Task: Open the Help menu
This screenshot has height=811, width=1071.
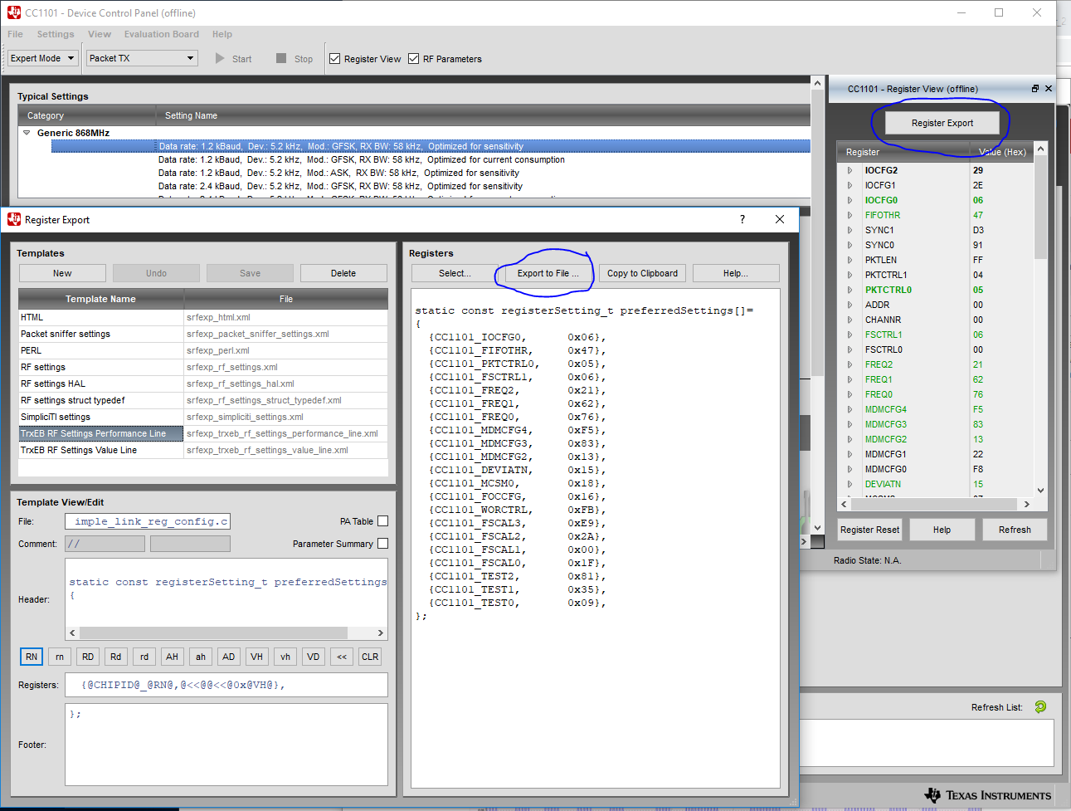Action: (222, 34)
